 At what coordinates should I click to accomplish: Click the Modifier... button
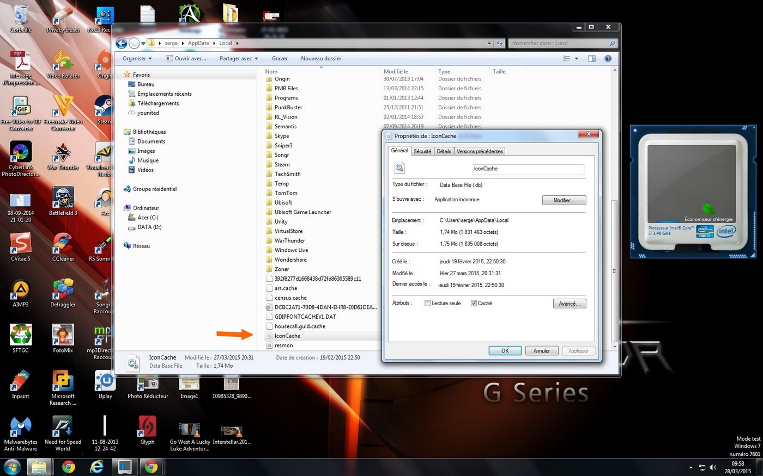click(x=564, y=200)
